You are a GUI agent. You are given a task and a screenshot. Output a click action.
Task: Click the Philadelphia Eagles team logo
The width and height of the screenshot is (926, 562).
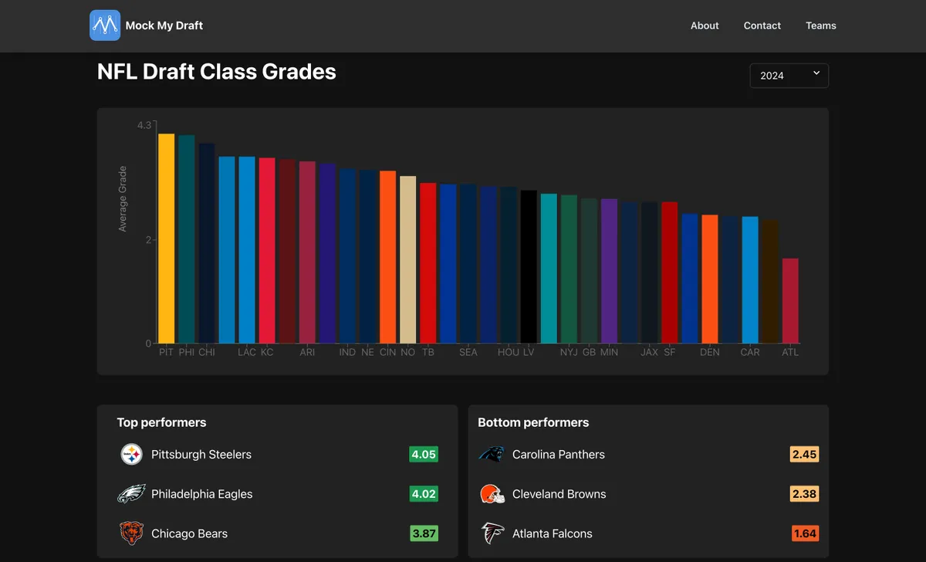pos(132,494)
